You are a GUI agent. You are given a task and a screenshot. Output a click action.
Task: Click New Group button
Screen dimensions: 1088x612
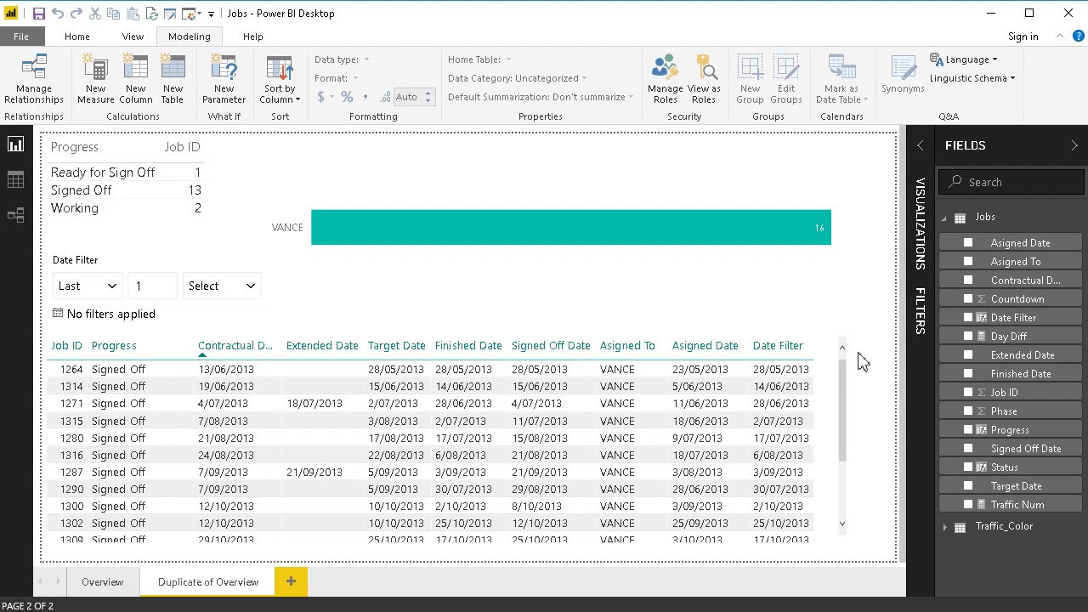pyautogui.click(x=750, y=79)
